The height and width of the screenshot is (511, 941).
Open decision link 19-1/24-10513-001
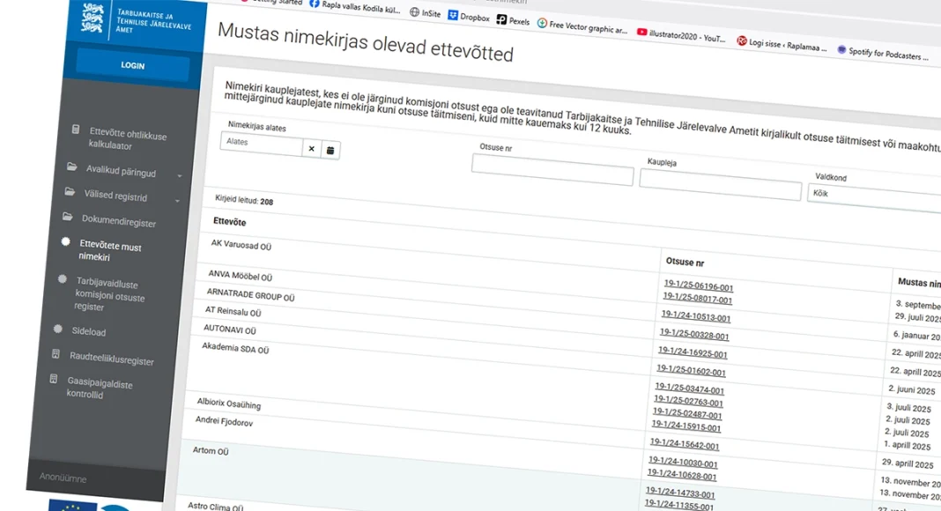click(695, 315)
